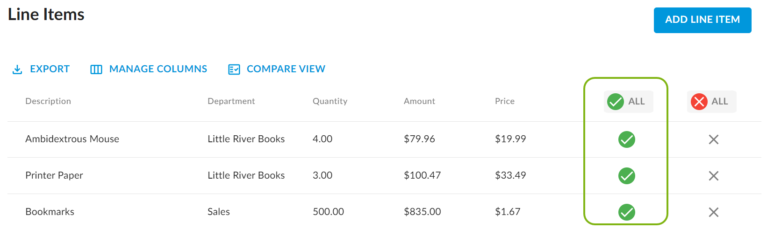
Task: Sort by the Department column header
Action: [x=231, y=101]
